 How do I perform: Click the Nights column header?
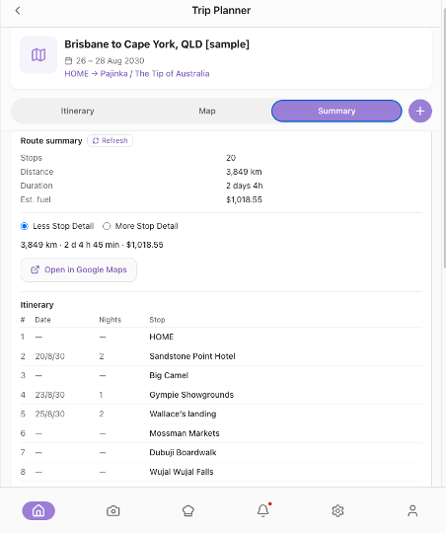point(111,320)
